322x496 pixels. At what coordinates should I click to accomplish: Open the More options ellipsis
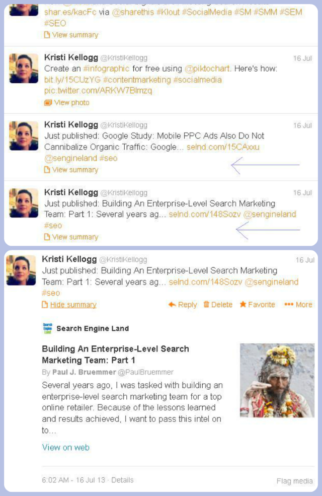click(x=288, y=305)
